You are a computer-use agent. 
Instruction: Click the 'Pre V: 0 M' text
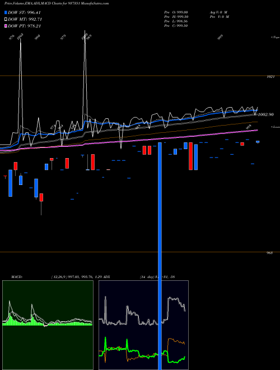tap(220, 17)
